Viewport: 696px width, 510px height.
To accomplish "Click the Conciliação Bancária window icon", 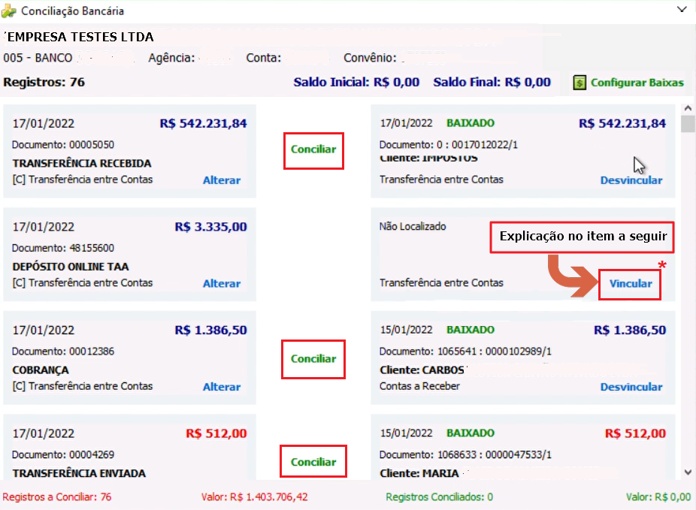I will (x=9, y=11).
